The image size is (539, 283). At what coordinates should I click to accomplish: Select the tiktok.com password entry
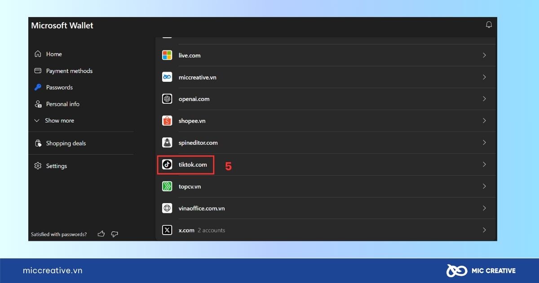[x=326, y=164]
